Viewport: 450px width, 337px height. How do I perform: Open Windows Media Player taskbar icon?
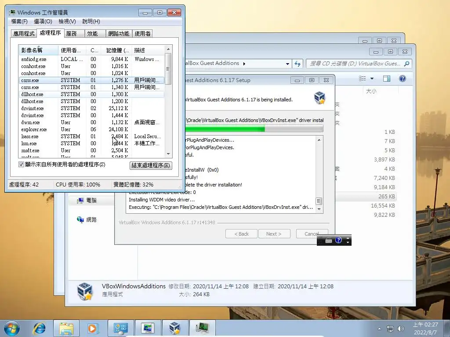point(93,328)
